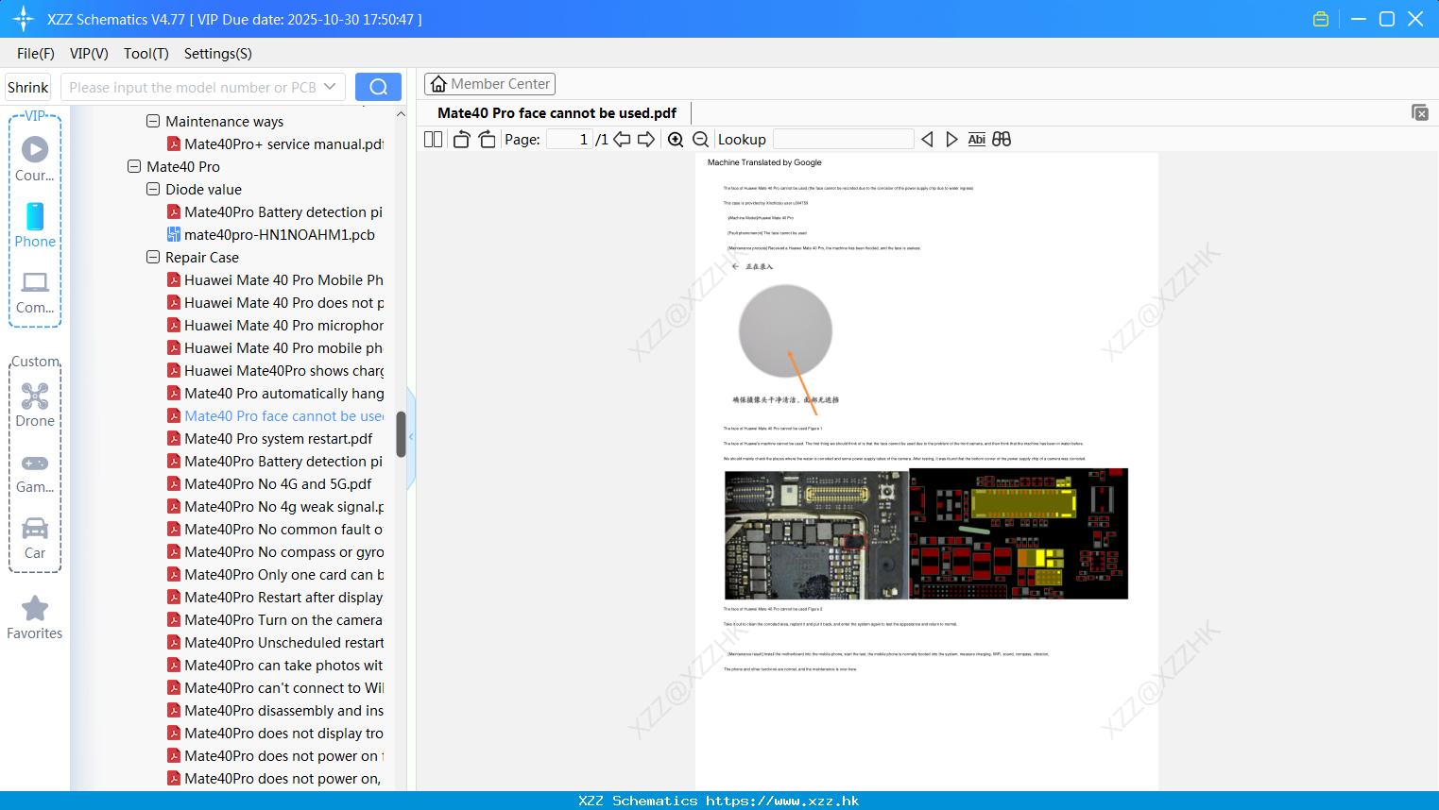The image size is (1439, 810).
Task: Zoom out of the PDF
Action: coord(701,140)
